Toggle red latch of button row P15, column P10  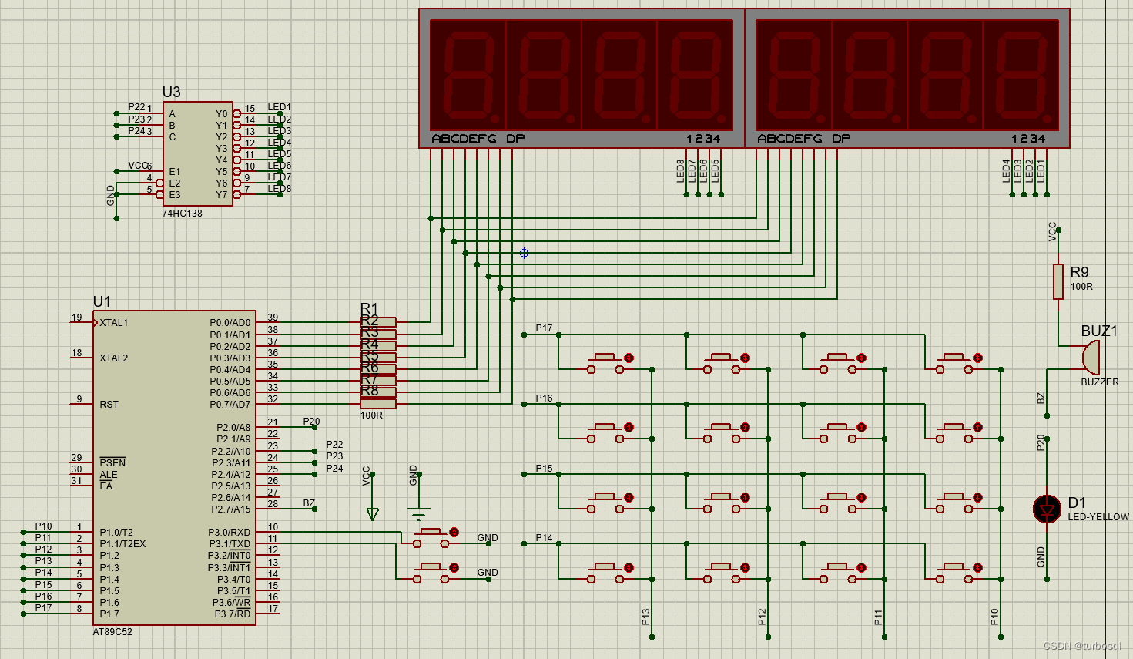coord(977,497)
